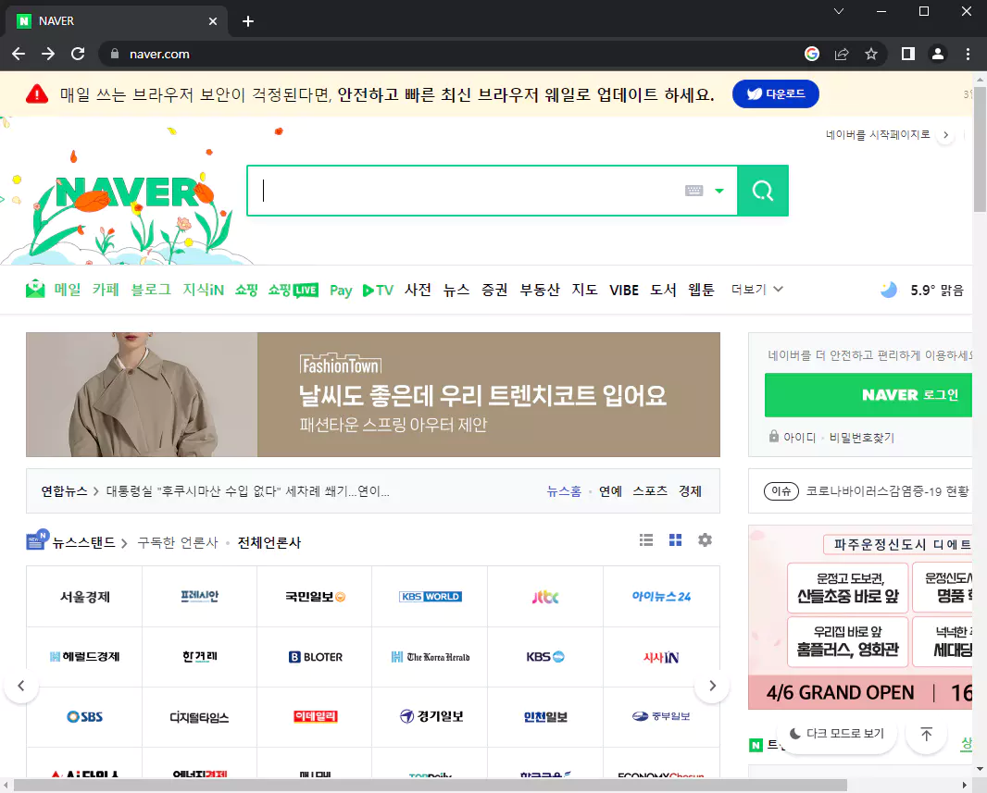Click chevron next to 네이버를 시작페이지로

945,134
